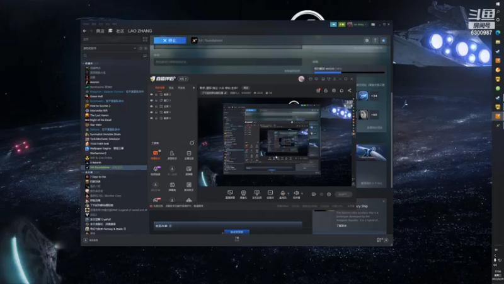Screen dimensions: 504x284
Task: Add video source with play icon
Action: click(x=270, y=194)
